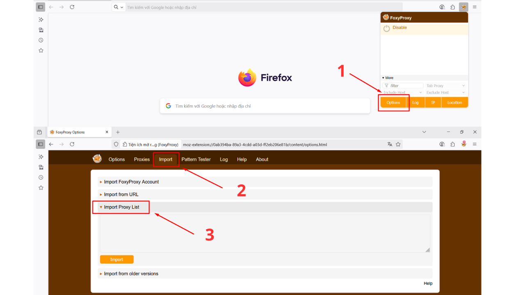Open account icon in top window toolbar

[x=442, y=7]
